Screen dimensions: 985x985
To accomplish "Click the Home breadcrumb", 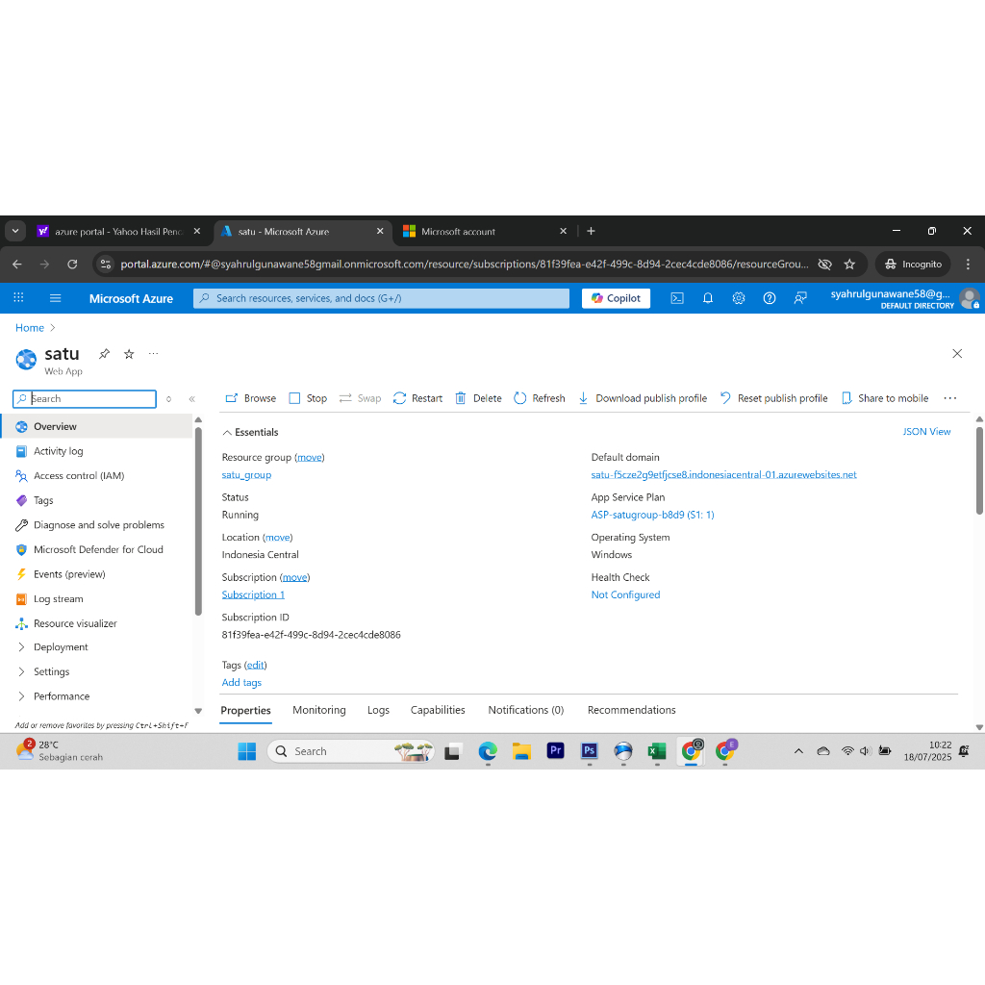I will point(30,328).
